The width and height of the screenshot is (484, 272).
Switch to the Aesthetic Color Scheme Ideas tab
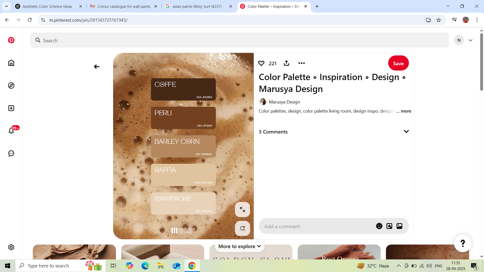pyautogui.click(x=47, y=6)
